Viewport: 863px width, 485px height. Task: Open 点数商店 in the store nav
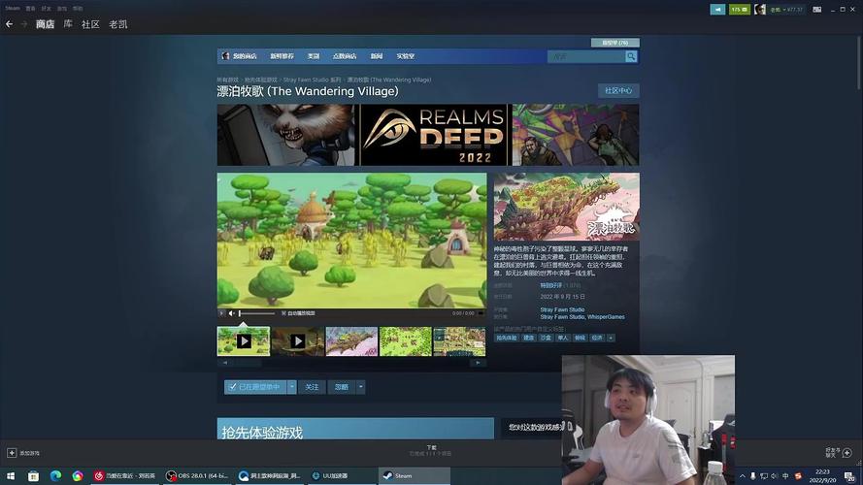345,56
